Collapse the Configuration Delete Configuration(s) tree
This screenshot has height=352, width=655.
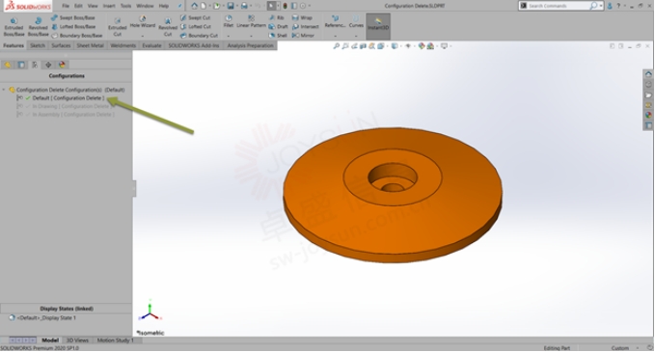click(x=4, y=90)
